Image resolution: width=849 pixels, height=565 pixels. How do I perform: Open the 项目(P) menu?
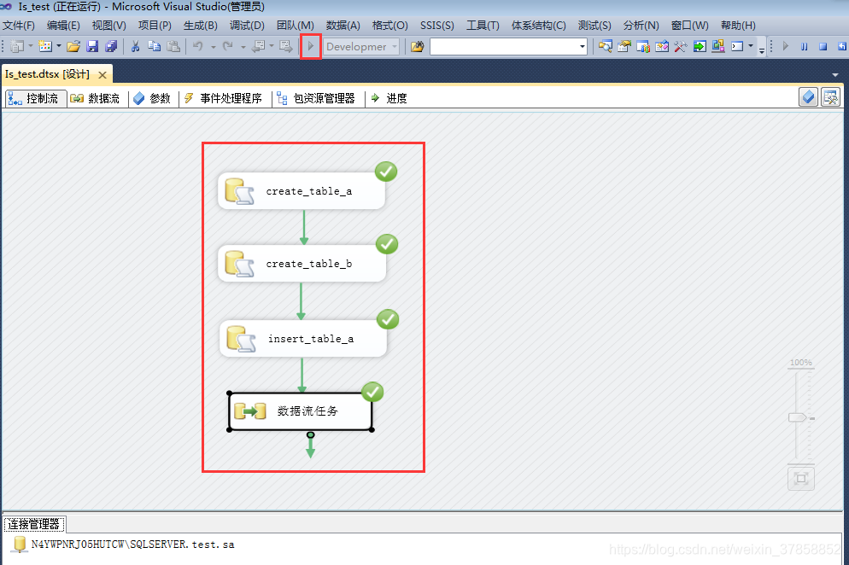click(x=155, y=26)
